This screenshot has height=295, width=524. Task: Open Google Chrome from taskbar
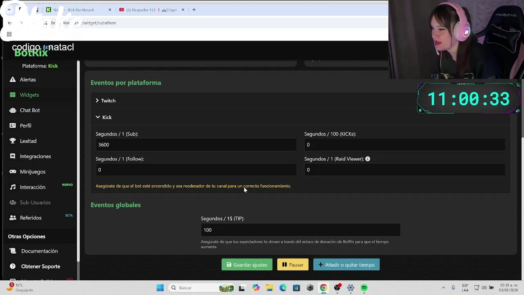tap(323, 288)
